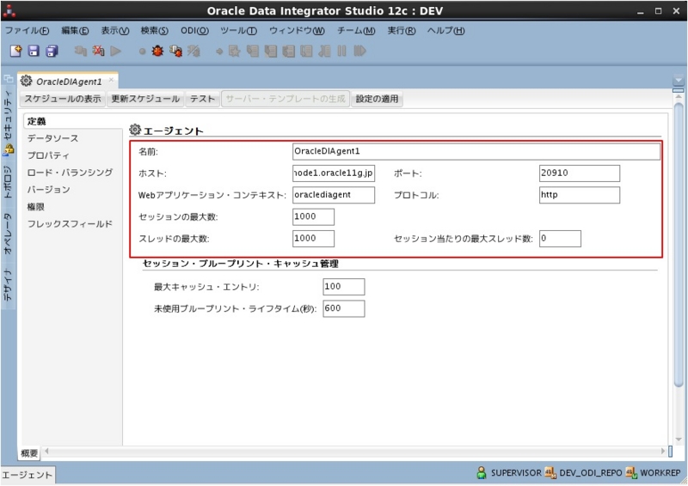
Task: Click the Webアプリケーション・コンテキスト field
Action: (x=334, y=195)
